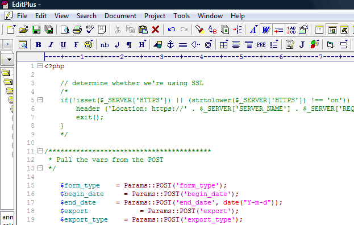Create a new document with the New icon

pyautogui.click(x=11, y=30)
